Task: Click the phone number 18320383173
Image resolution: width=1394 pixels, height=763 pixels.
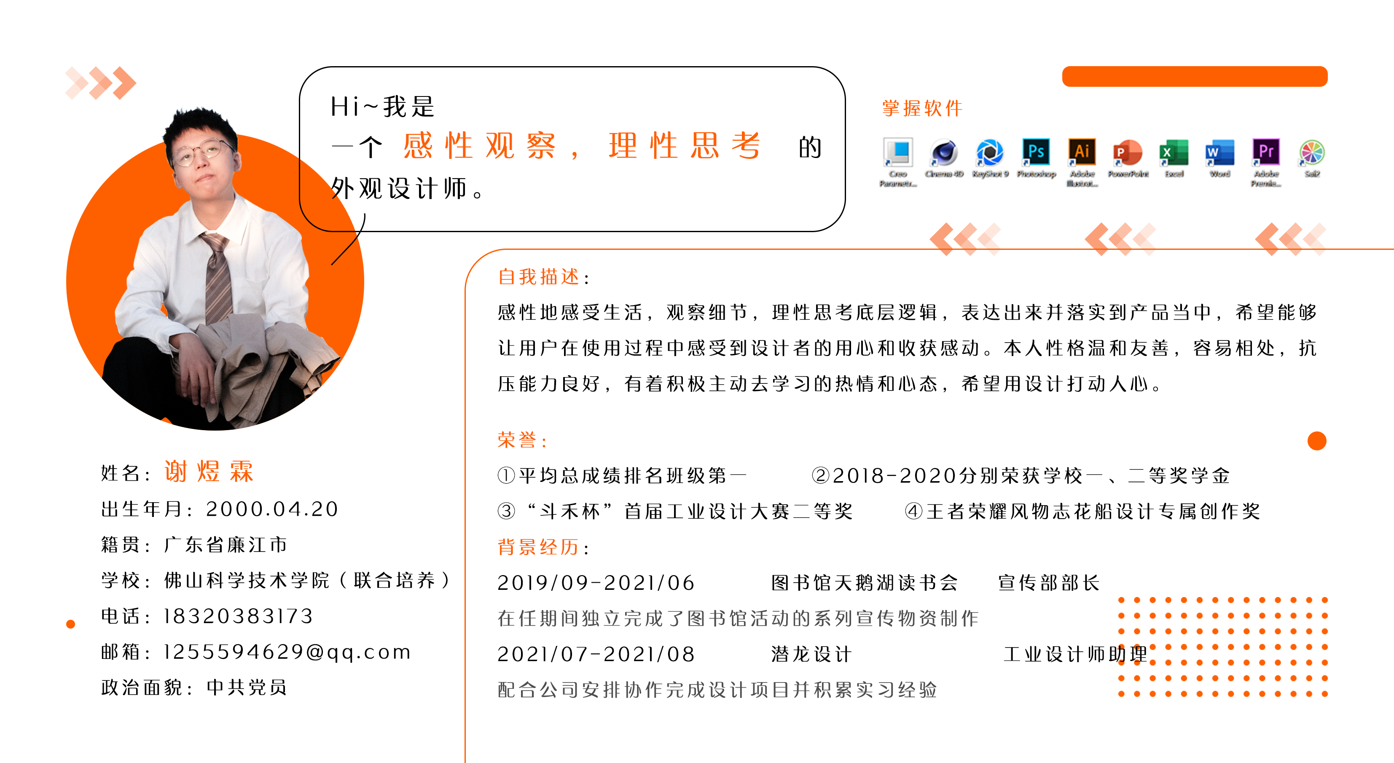Action: click(x=238, y=616)
